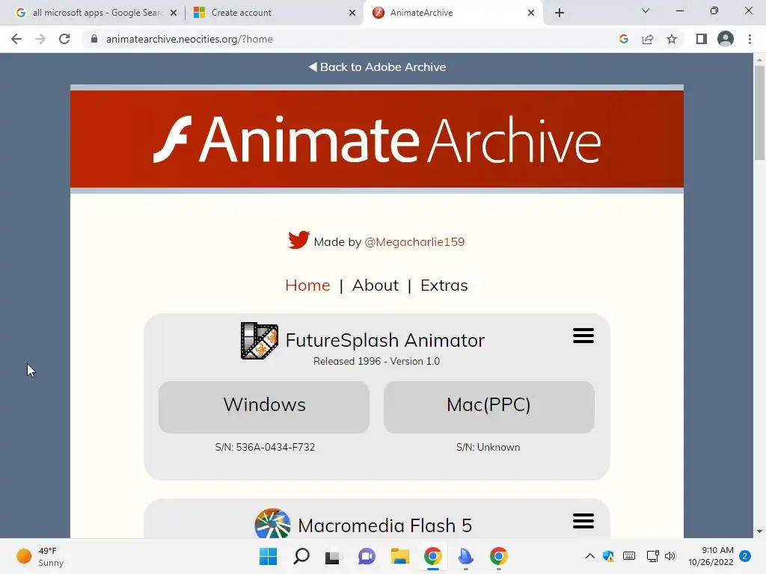766x574 pixels.
Task: Click the page vertical scrollbar thumb
Action: tap(759, 113)
